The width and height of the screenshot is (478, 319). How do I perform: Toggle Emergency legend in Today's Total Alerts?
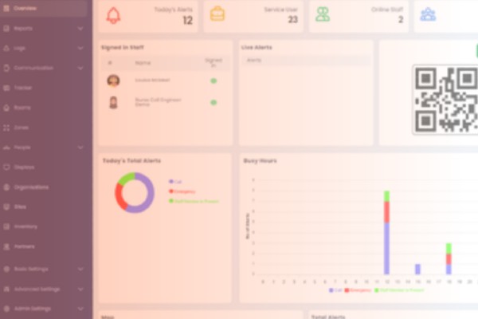(x=182, y=191)
